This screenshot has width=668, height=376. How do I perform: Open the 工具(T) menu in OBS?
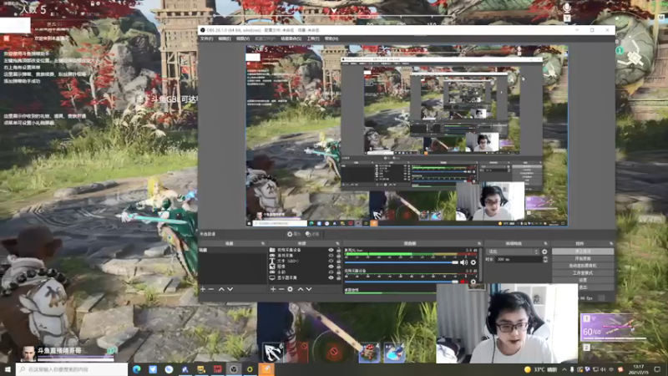coord(313,38)
